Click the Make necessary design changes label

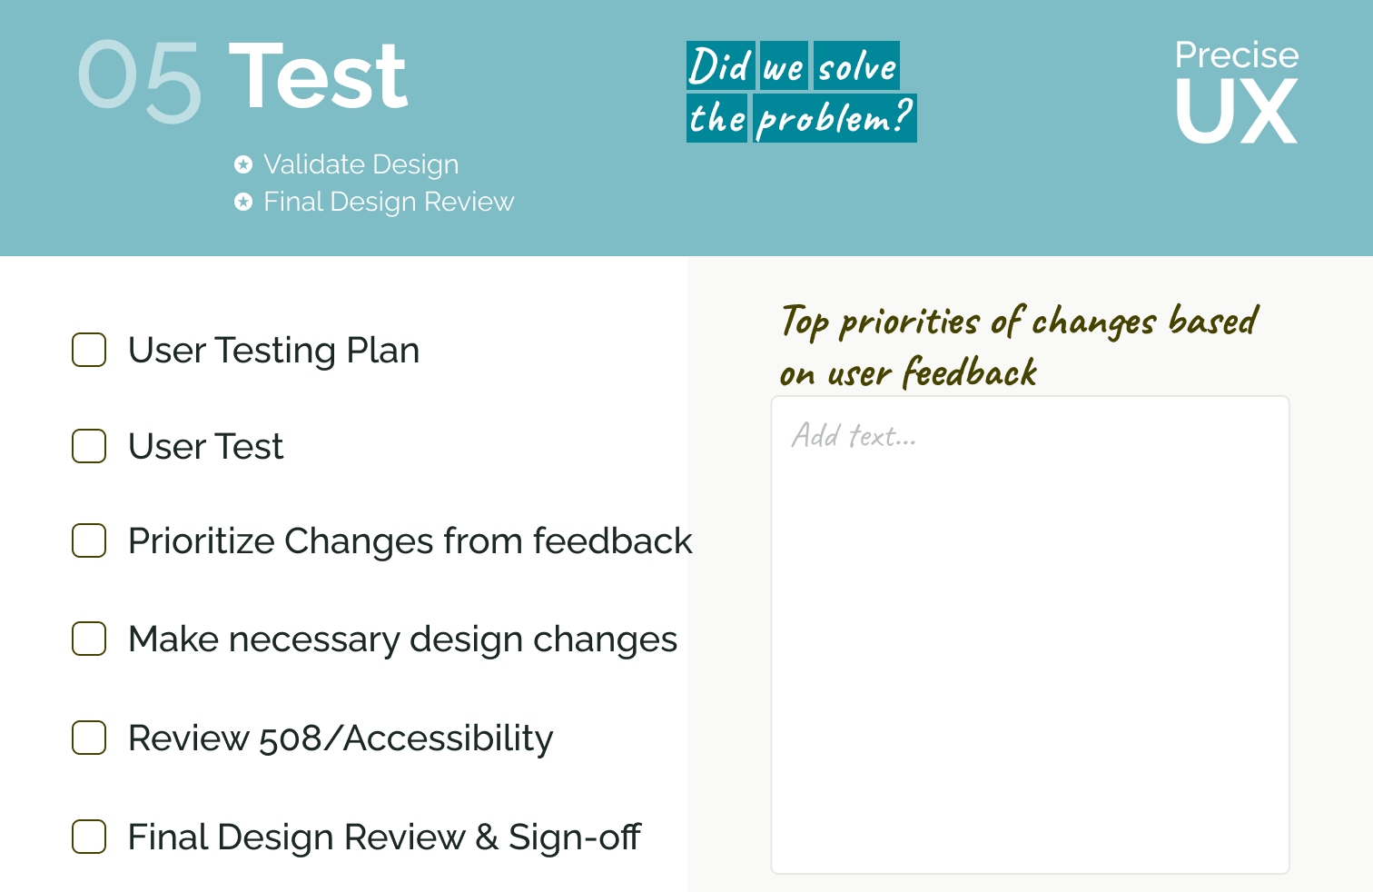[402, 639]
